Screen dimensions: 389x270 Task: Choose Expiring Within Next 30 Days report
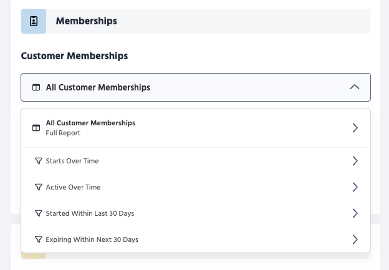pyautogui.click(x=92, y=239)
